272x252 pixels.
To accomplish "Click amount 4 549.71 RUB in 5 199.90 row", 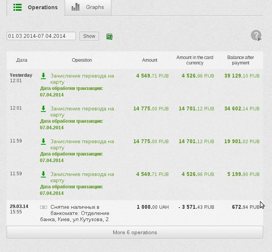I will point(152,174).
